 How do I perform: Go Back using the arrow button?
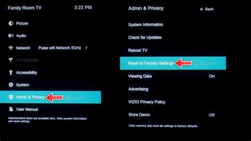coord(206,9)
